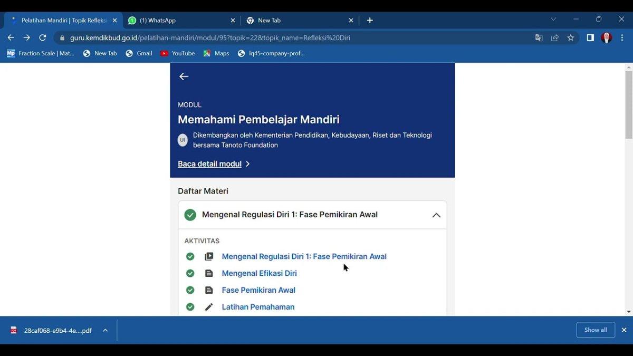The width and height of the screenshot is (633, 356).
Task: Click the green checkmark beside Fase Pemikiran Awal
Action: click(x=190, y=290)
